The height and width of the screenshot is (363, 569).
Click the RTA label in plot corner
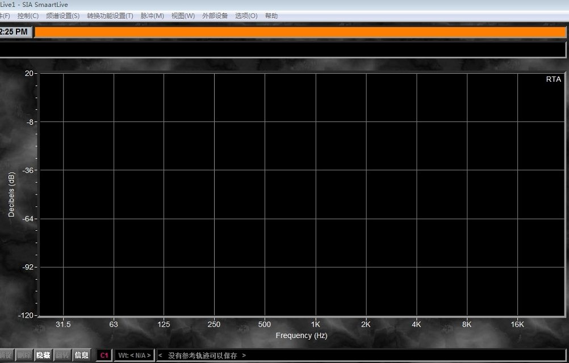(x=553, y=79)
